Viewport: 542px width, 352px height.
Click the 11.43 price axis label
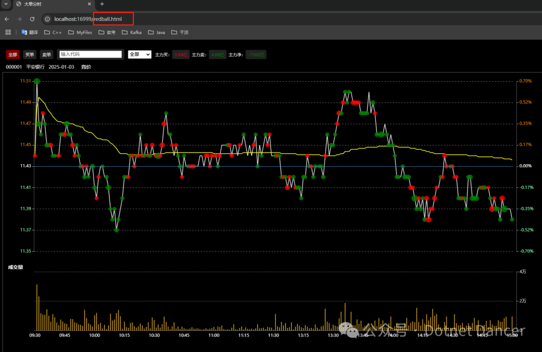click(26, 166)
